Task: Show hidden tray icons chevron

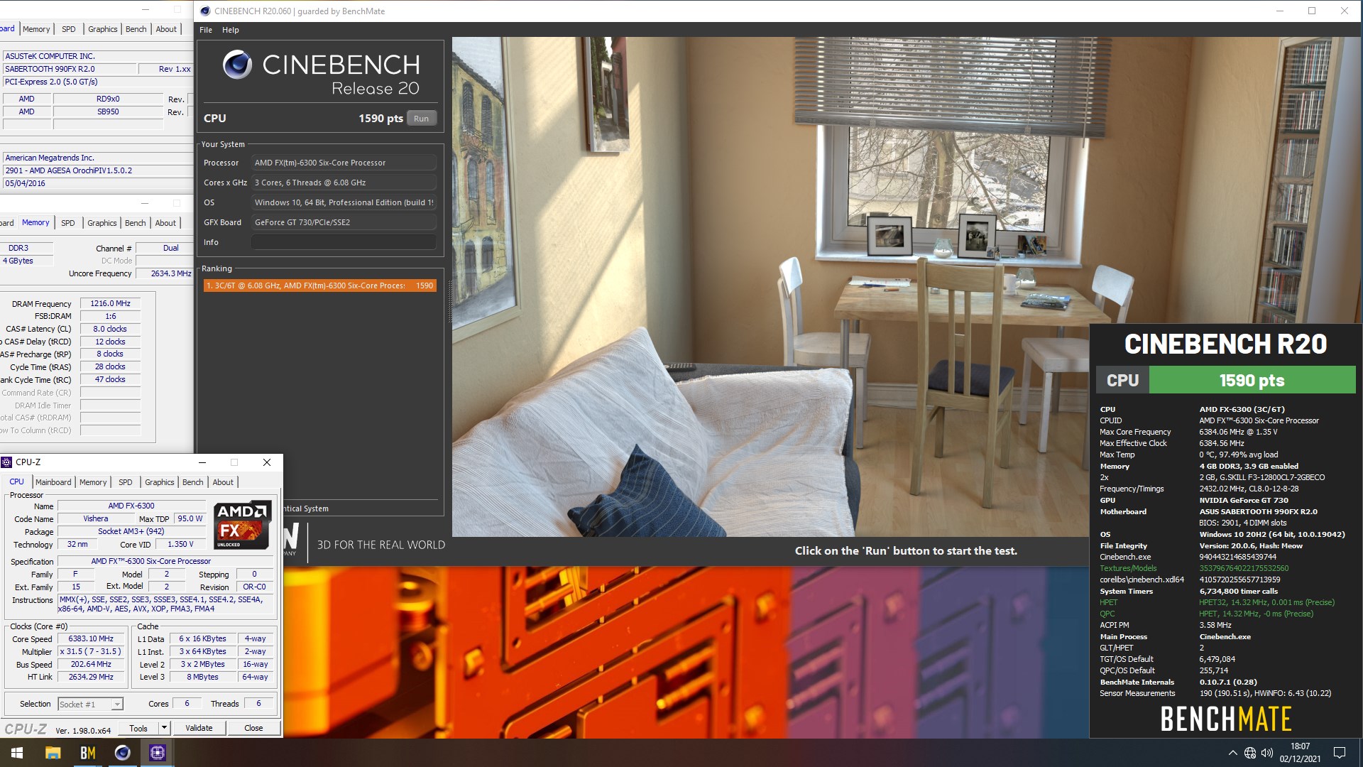Action: click(1232, 753)
